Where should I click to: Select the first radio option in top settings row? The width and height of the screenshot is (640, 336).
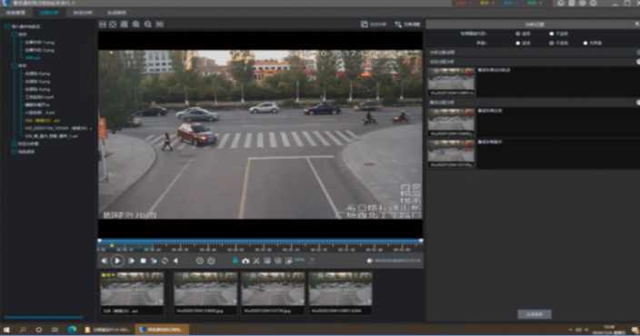click(x=518, y=34)
